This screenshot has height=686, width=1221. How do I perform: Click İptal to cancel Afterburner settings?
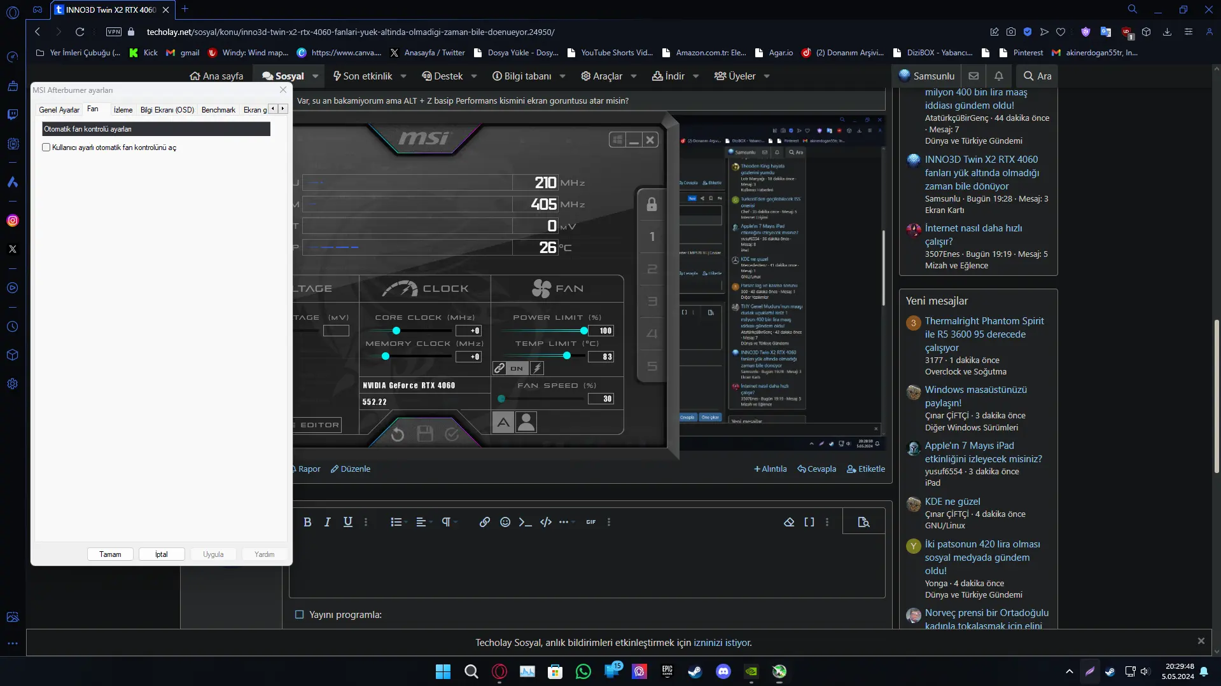[x=162, y=554]
